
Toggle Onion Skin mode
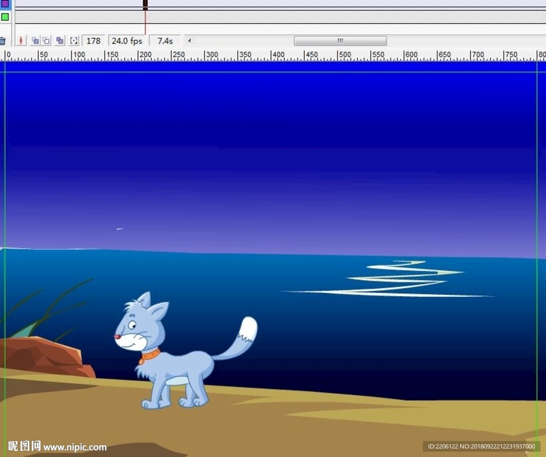point(35,40)
